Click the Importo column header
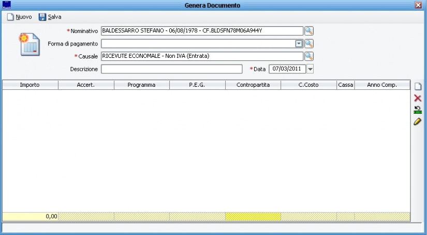The width and height of the screenshot is (427, 235). pos(30,85)
